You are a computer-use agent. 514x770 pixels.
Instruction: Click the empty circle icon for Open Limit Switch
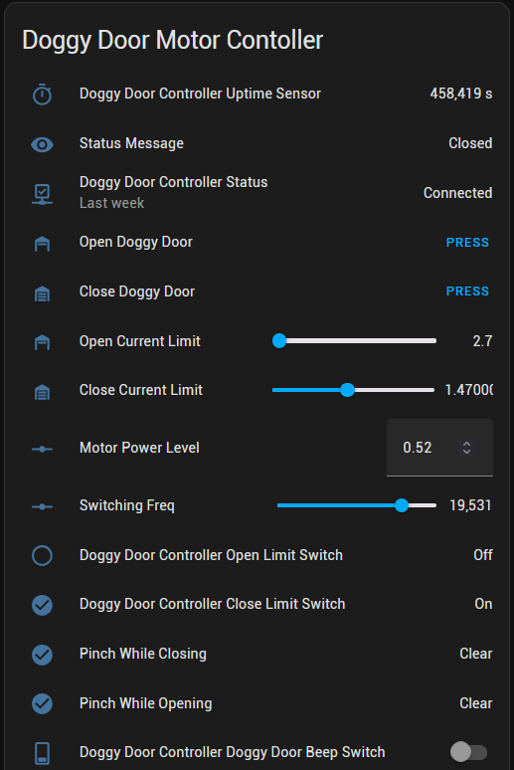(x=42, y=555)
